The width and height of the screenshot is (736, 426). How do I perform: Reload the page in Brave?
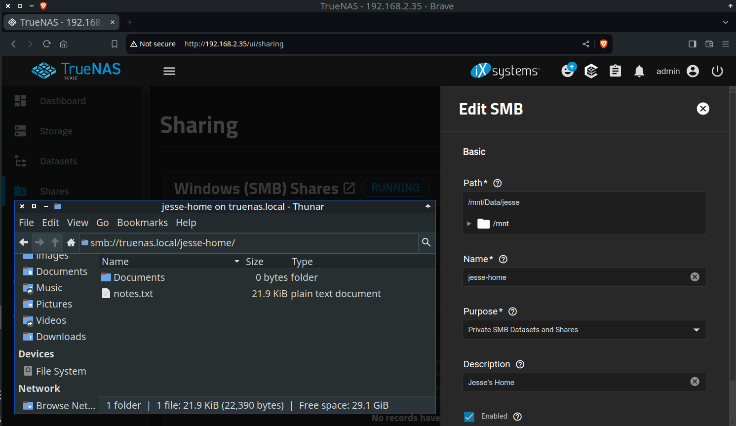[x=47, y=44]
